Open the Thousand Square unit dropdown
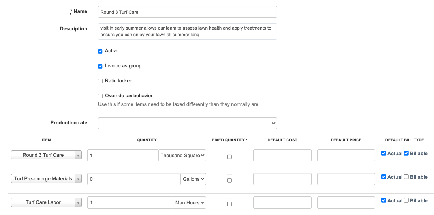Screen dimensions: 434x215 tap(183, 156)
